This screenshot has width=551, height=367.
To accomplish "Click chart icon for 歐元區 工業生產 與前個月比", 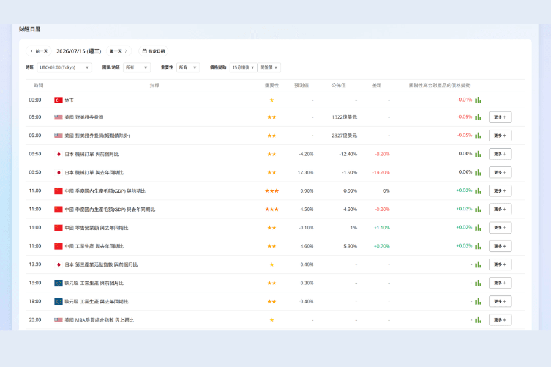I will (x=478, y=283).
